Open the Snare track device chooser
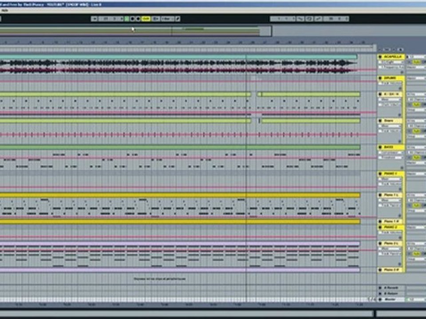426x319 pixels. click(390, 126)
